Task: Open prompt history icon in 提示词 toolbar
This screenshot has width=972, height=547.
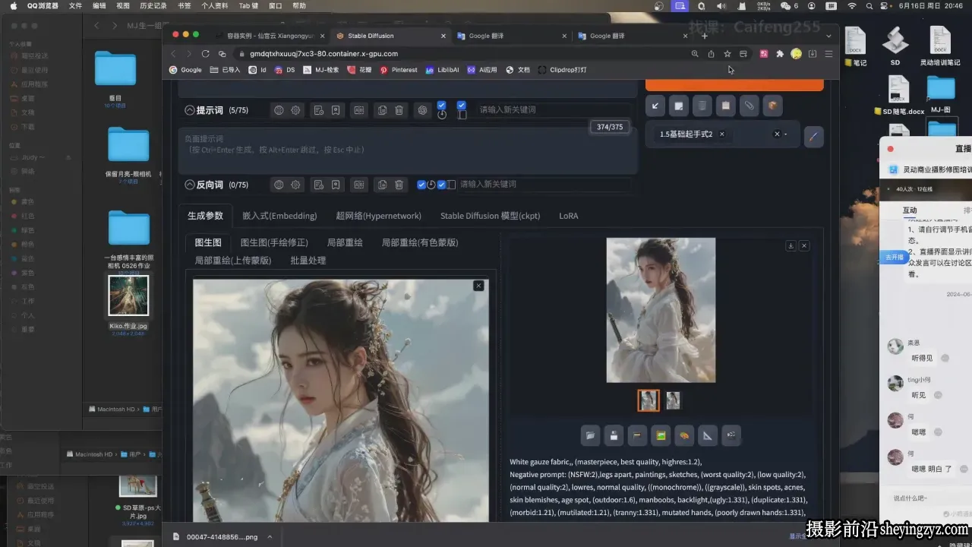Action: (x=318, y=110)
